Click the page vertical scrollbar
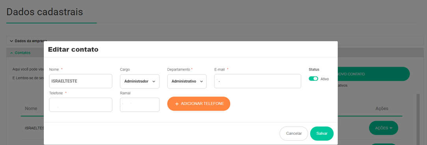This screenshot has height=145, width=427. tap(418, 119)
